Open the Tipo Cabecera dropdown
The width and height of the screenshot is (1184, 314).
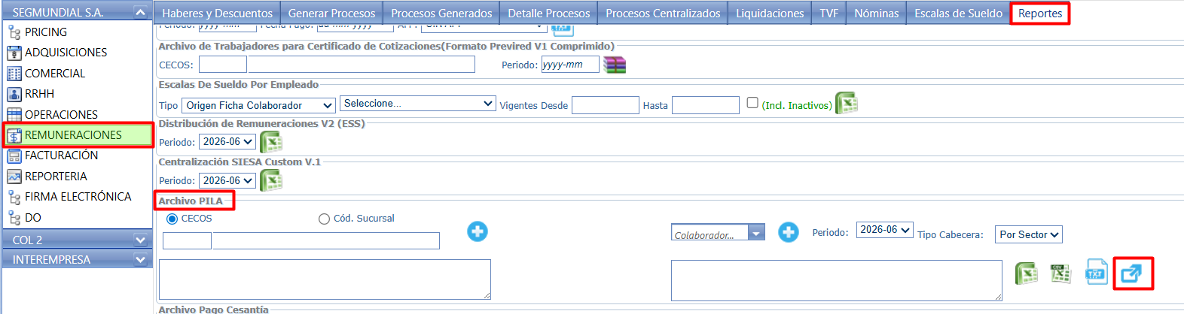pos(1028,234)
